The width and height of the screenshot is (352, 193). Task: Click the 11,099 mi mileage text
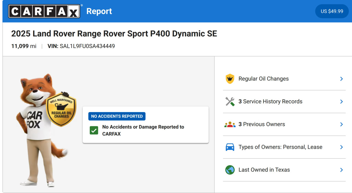coord(24,46)
